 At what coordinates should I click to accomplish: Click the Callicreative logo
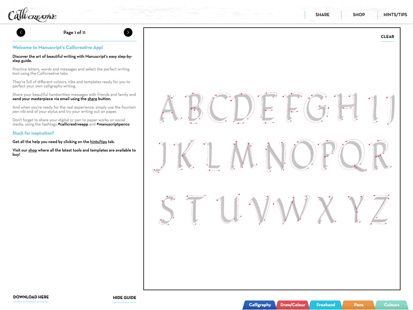[x=32, y=15]
